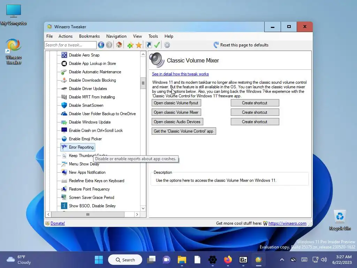Create shortcut for classic Volume flyout
The image size is (357, 268).
(x=255, y=103)
